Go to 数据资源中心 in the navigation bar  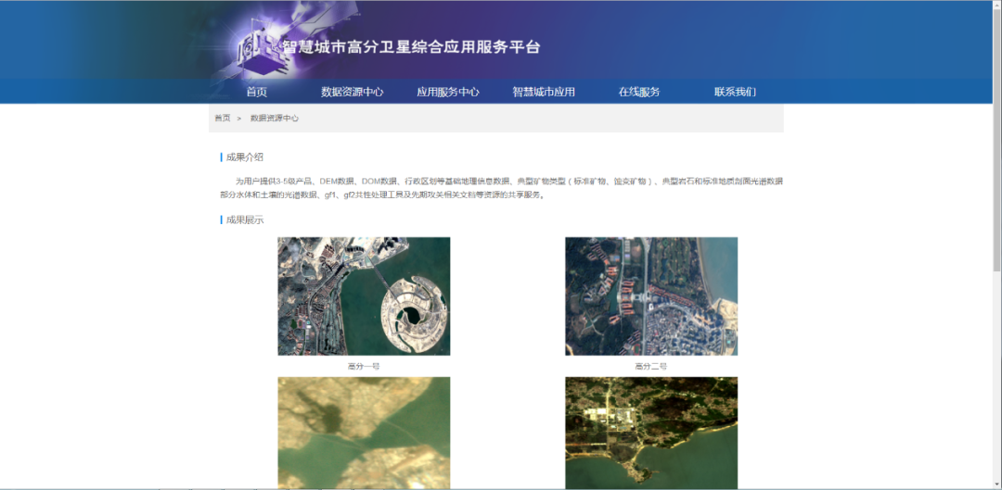(352, 92)
